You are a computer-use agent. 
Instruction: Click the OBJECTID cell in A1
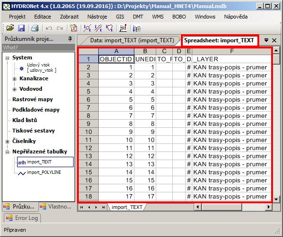[x=116, y=59]
